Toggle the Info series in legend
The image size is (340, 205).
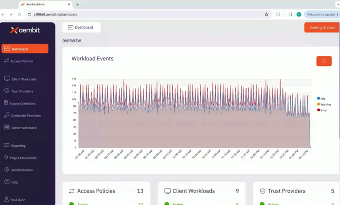click(321, 98)
